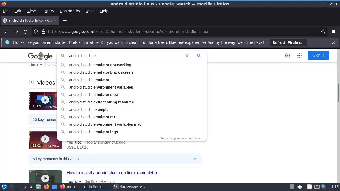Click the update notifier tray icon
Image resolution: width=340 pixels, height=191 pixels.
tap(324, 187)
